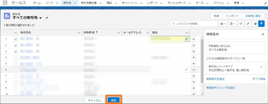
Task: Click the 印刷用に表示 button
Action: coord(253,16)
